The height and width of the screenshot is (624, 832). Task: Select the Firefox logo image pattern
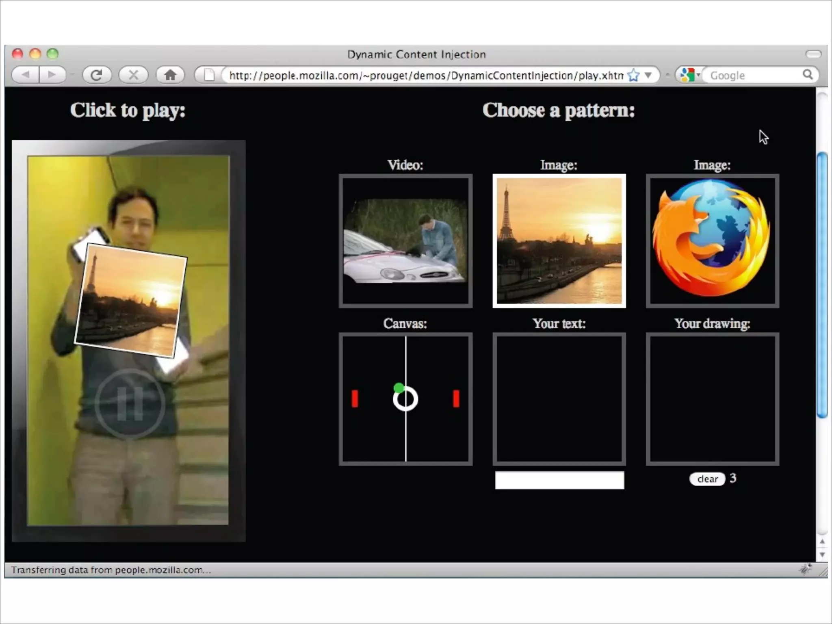point(712,241)
